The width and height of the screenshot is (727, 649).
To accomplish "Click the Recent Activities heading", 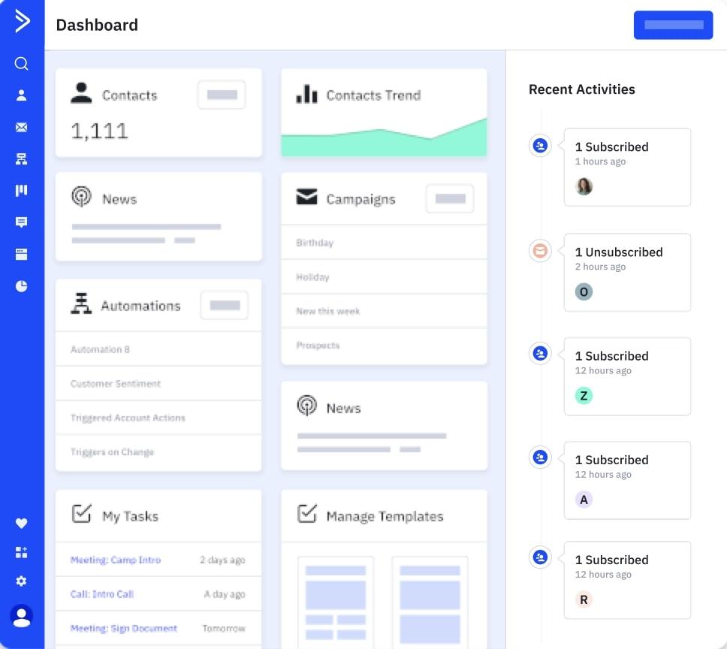I will tap(582, 89).
